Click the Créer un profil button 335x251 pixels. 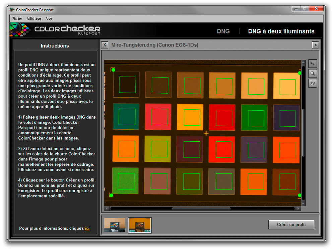(x=291, y=225)
